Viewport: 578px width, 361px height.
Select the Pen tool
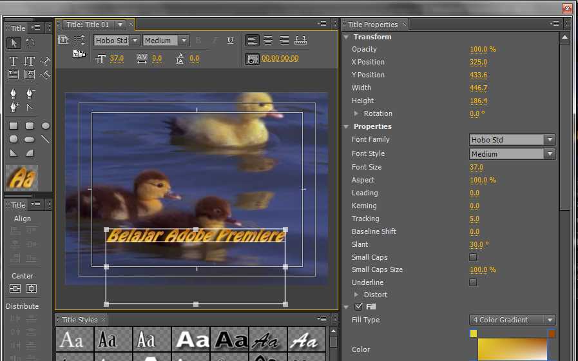[x=14, y=93]
